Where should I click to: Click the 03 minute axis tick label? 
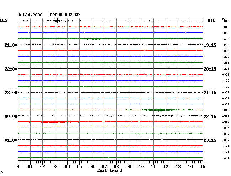coord(55,167)
